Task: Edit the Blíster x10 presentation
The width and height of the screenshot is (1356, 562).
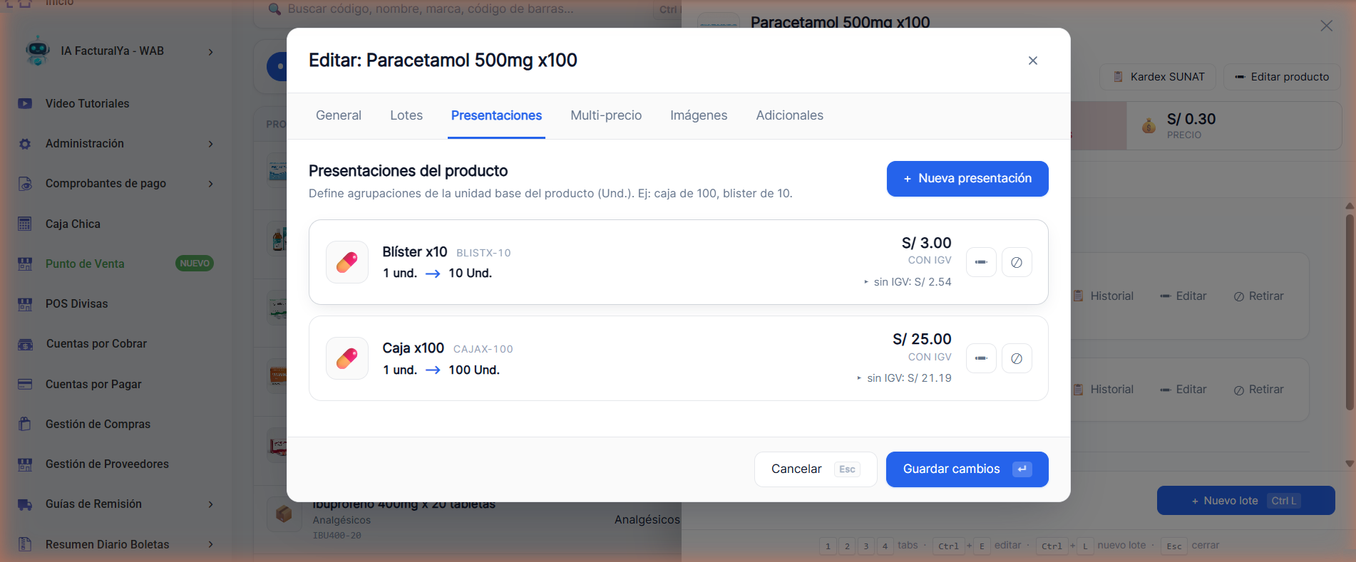Action: click(981, 262)
